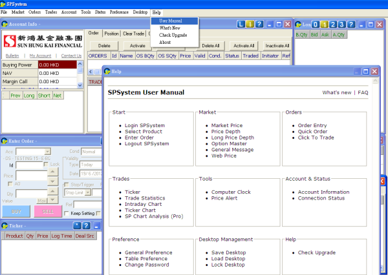
Task: Tick the Lock checkbox next to Id
Action: (x=46, y=165)
